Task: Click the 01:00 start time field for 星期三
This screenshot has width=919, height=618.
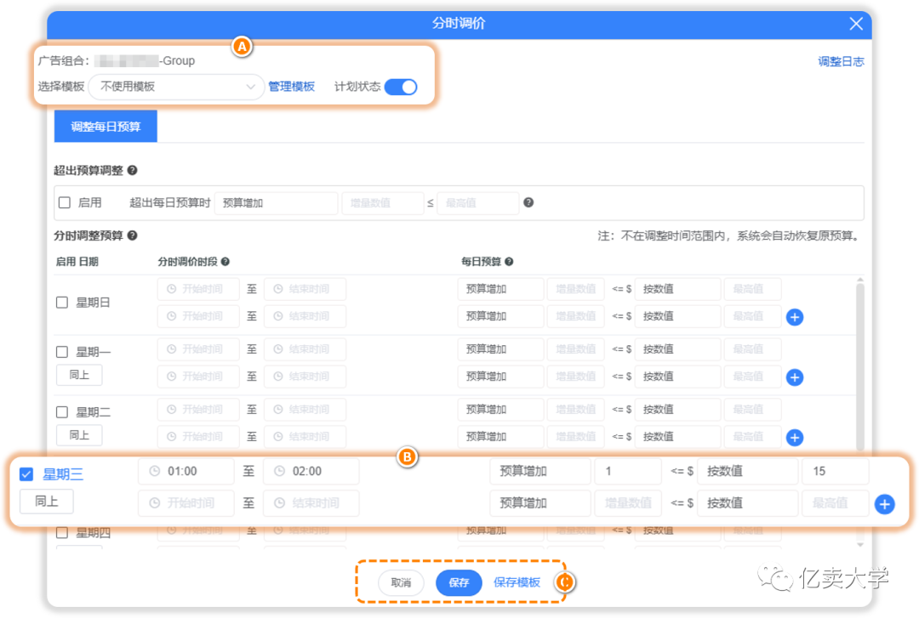Action: [x=186, y=472]
